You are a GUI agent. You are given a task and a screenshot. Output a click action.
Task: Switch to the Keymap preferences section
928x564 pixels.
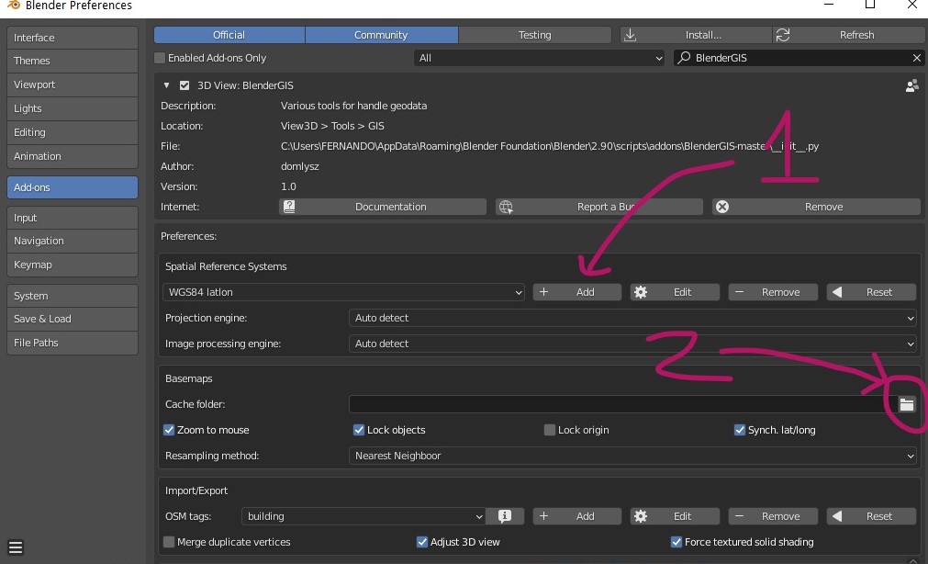click(x=72, y=265)
